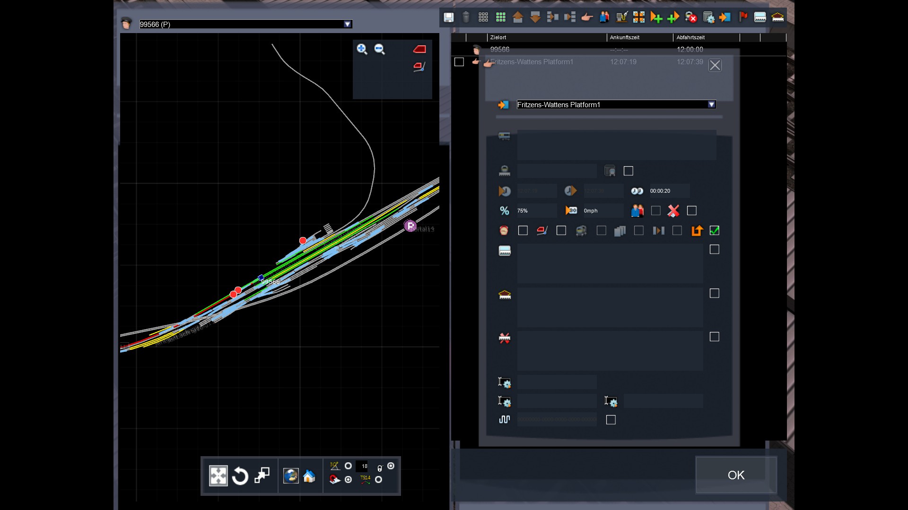Move instruction up with orange up arrow
The image size is (908, 510).
(518, 17)
